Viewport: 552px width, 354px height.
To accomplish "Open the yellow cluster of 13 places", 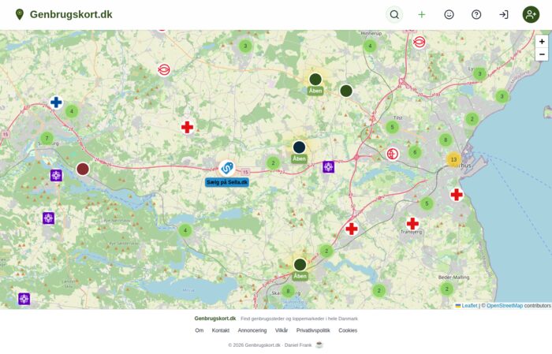I will pyautogui.click(x=453, y=159).
